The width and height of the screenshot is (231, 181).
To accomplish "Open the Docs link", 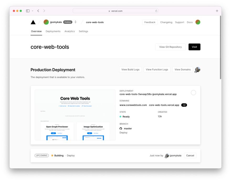I will (190, 22).
